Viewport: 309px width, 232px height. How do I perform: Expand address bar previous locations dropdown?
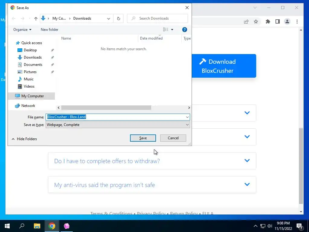[109, 18]
